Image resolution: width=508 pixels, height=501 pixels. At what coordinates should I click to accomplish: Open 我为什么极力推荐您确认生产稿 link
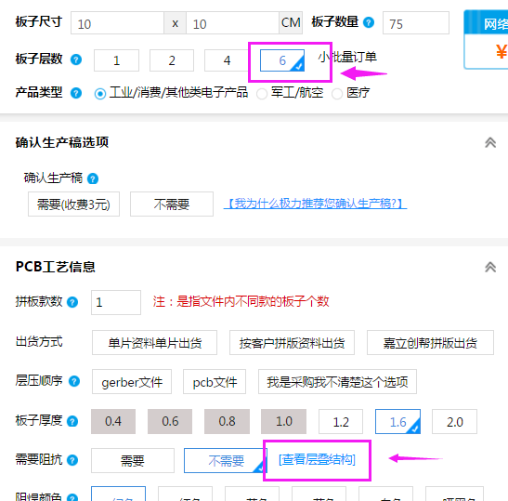point(315,204)
